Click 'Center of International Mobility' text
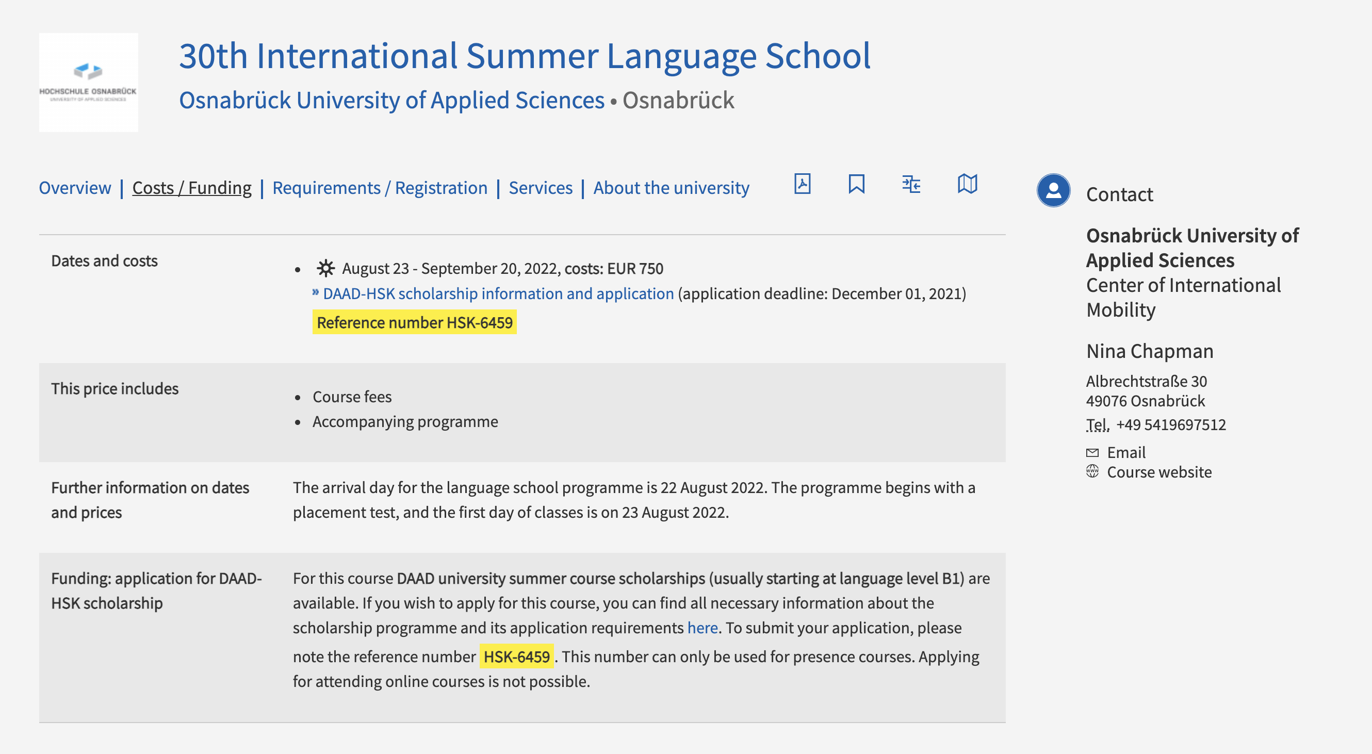The width and height of the screenshot is (1372, 754). [x=1183, y=298]
